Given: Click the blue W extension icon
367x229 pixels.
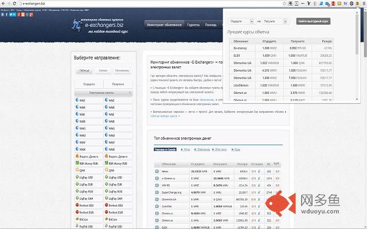Looking at the screenshot, I should [x=345, y=3].
